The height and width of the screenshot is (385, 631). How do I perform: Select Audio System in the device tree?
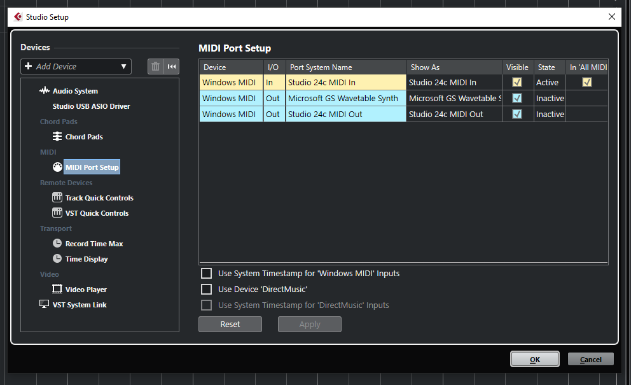[x=75, y=91]
